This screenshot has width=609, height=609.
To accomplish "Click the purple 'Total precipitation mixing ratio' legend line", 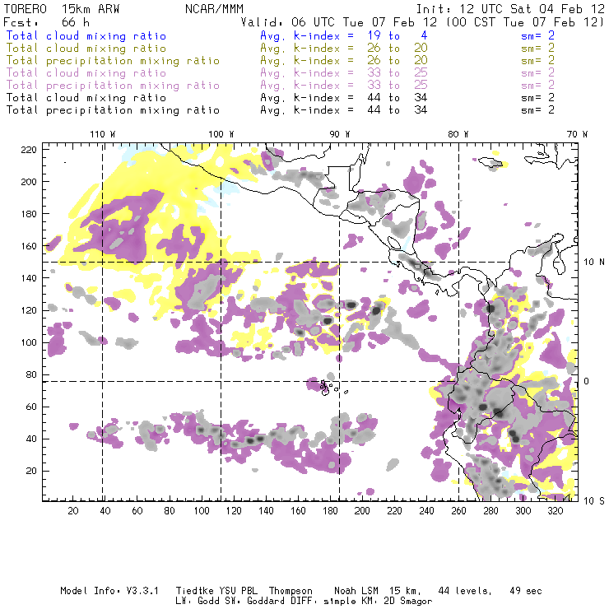I will point(113,86).
